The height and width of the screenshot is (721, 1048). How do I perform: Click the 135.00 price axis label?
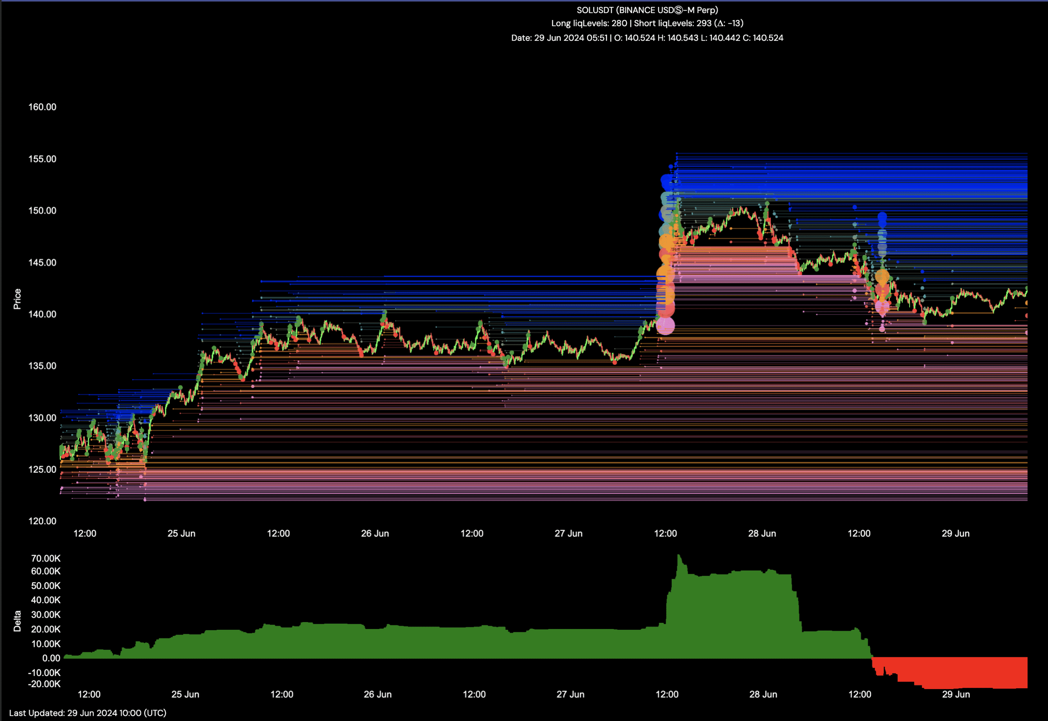43,366
